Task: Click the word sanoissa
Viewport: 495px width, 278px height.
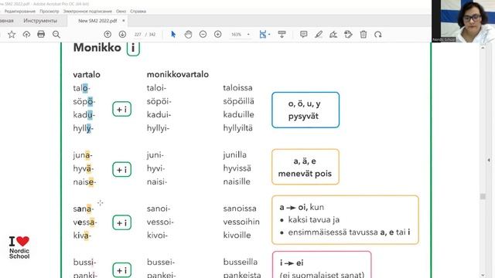Action: click(240, 208)
